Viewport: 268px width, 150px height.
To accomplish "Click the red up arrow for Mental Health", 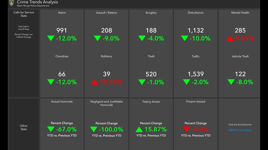I will point(230,38).
